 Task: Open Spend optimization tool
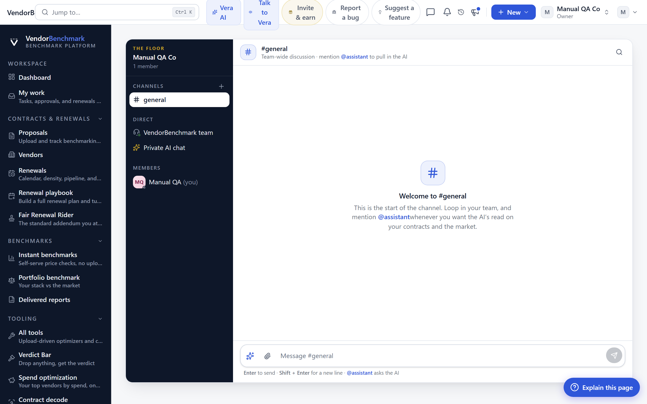pyautogui.click(x=55, y=381)
